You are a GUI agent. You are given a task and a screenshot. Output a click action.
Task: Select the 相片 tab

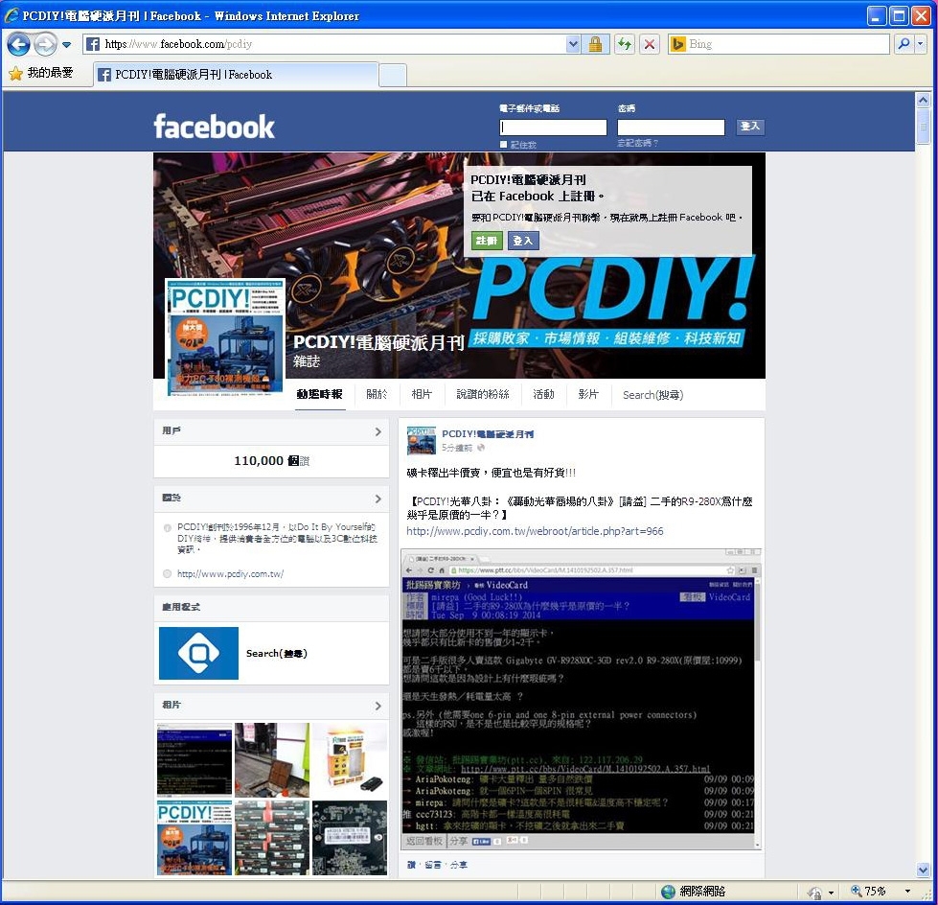(422, 394)
